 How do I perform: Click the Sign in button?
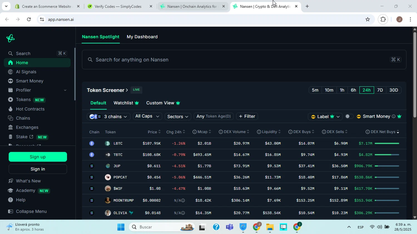(x=38, y=169)
